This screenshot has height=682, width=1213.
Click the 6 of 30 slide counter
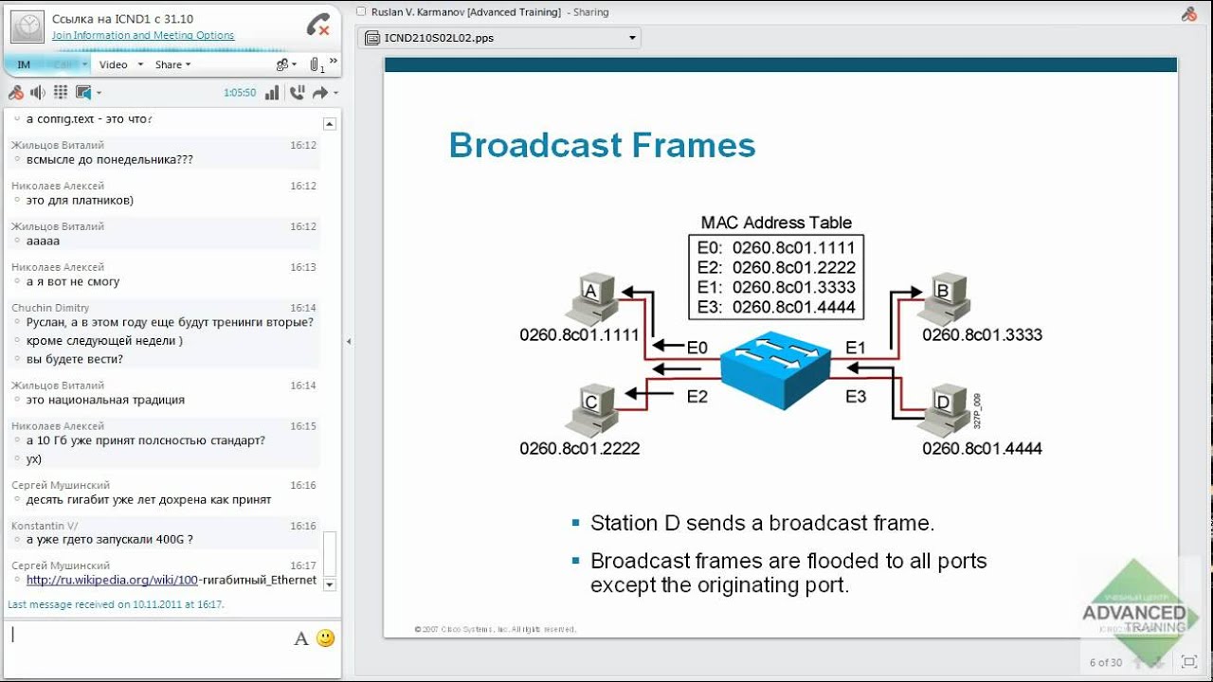(x=1106, y=663)
